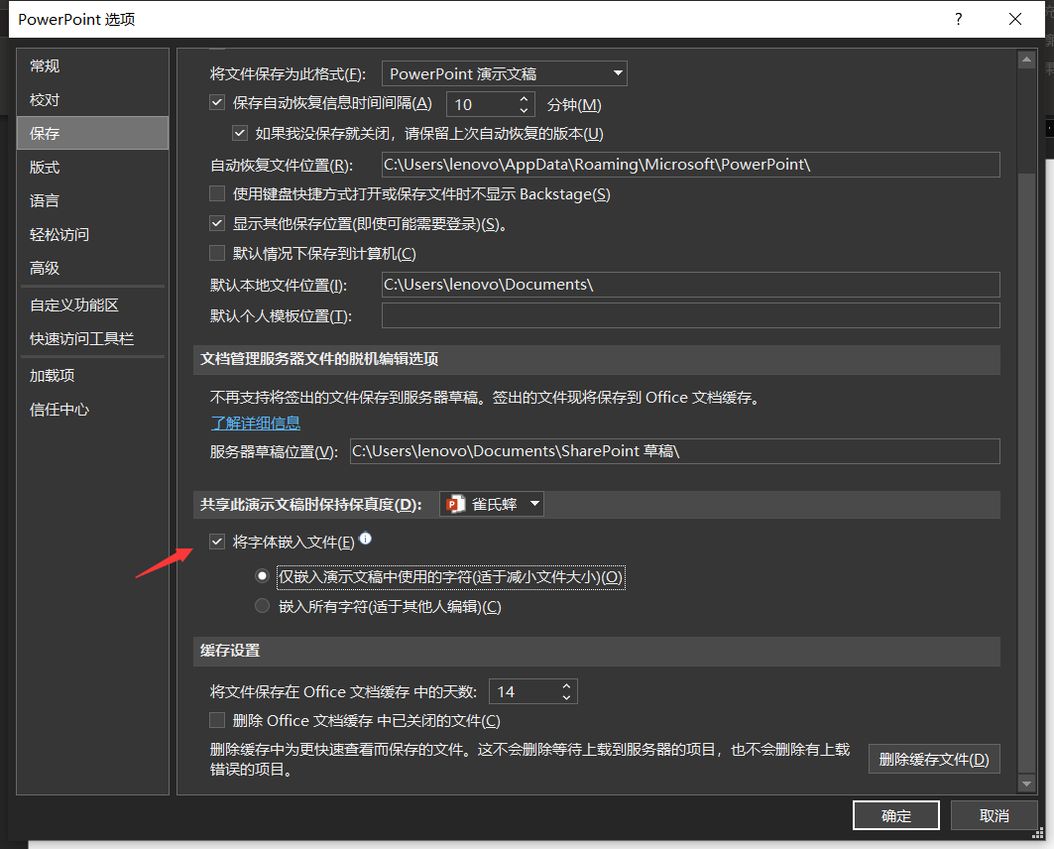Open the 版式 options category

93,167
